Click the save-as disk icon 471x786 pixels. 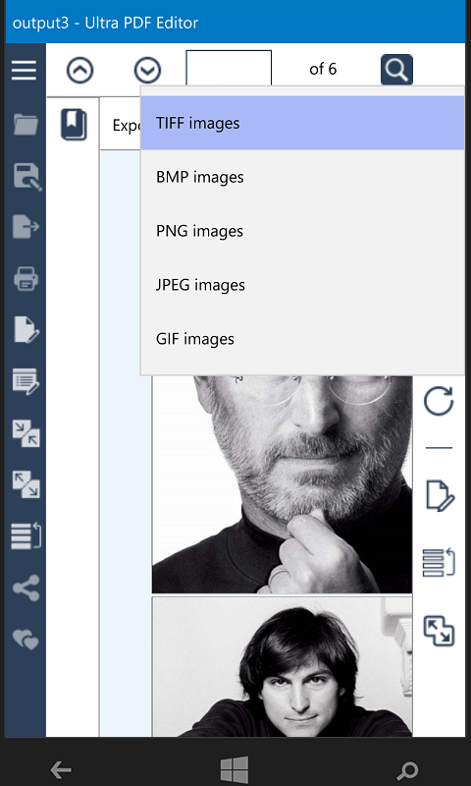pyautogui.click(x=26, y=177)
